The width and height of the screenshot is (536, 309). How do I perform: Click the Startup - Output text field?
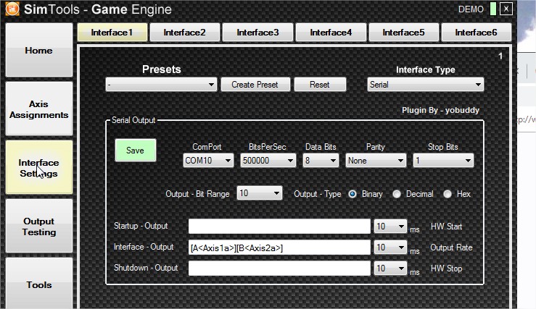point(279,227)
